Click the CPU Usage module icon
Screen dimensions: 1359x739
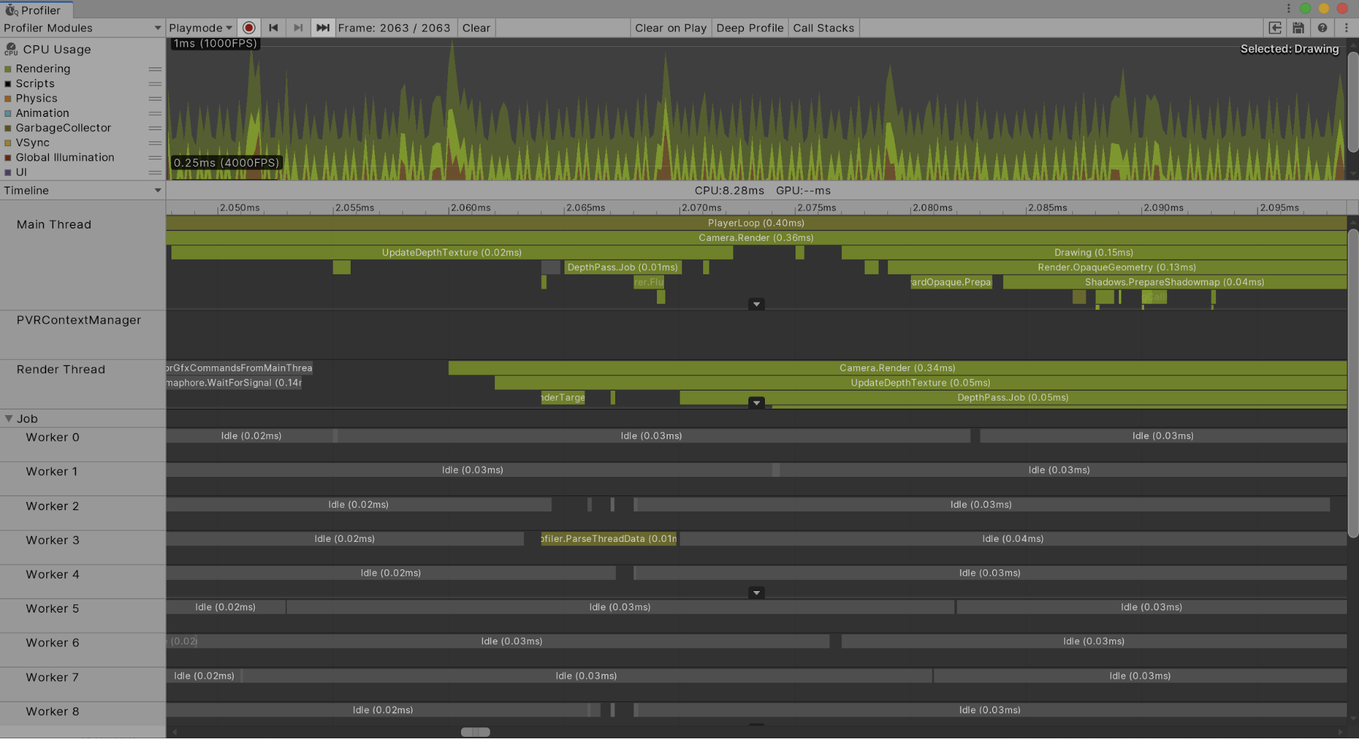[11, 50]
